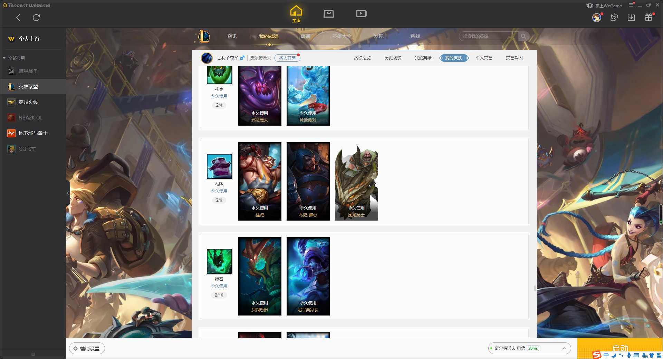Click the Sogou input method S icon
This screenshot has height=359, width=663.
tap(596, 355)
